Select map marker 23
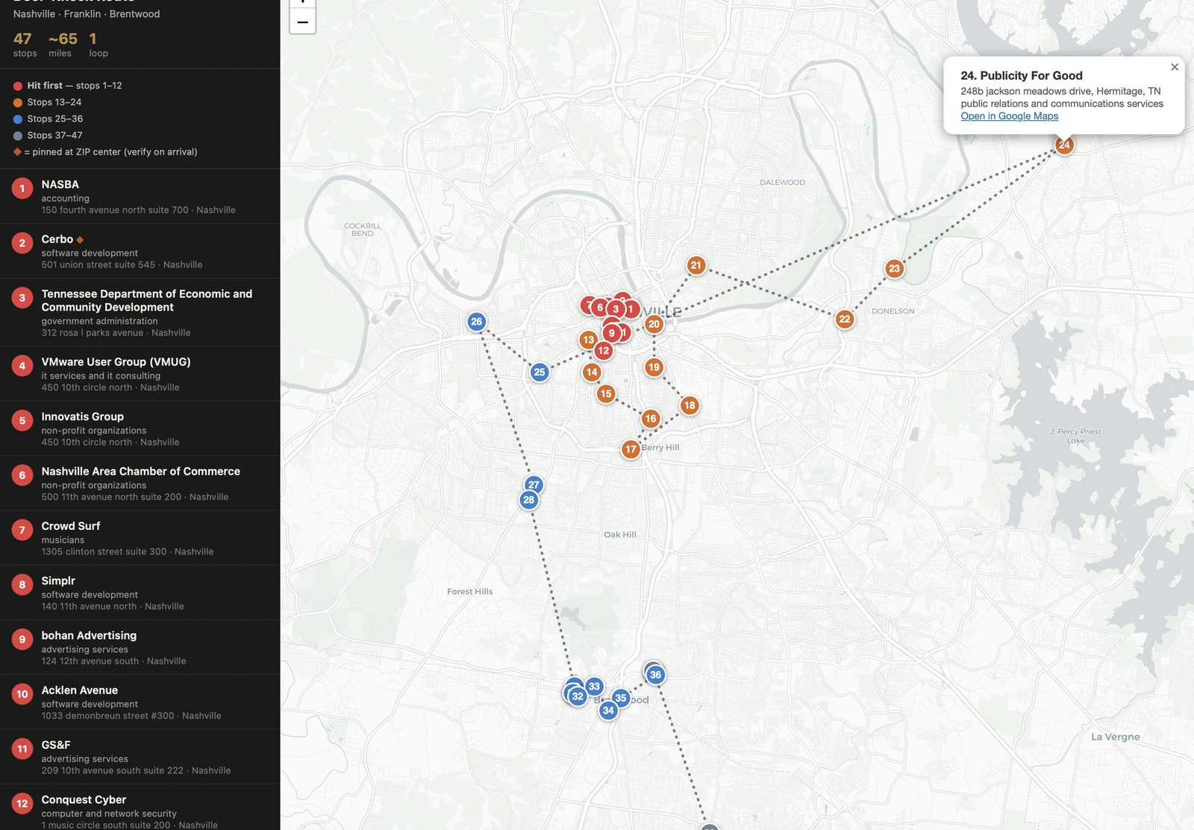 tap(894, 269)
